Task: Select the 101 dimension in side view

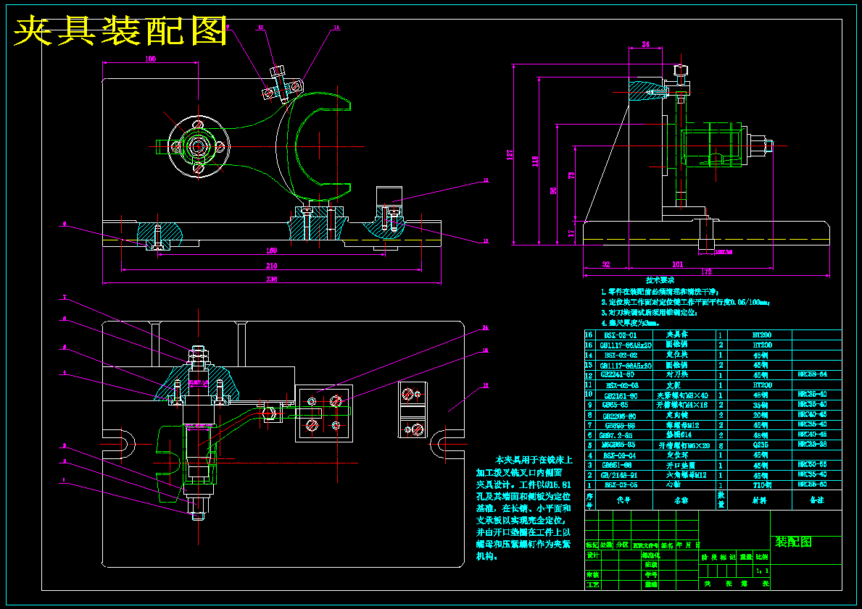Action: [x=677, y=264]
